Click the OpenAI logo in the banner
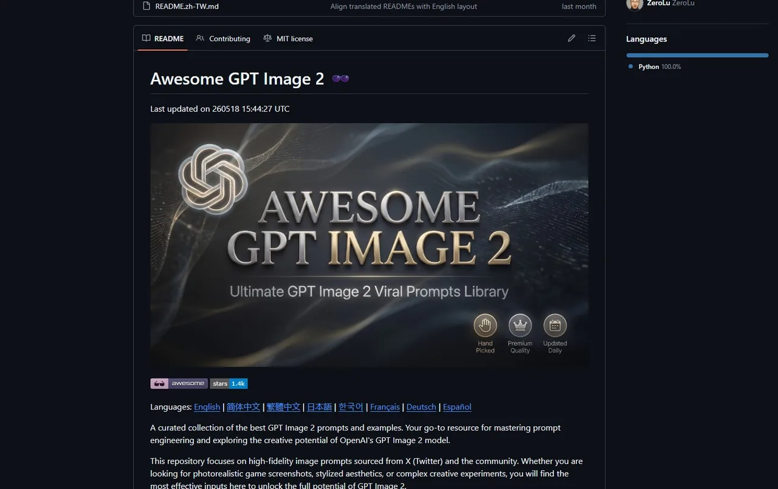 click(213, 178)
